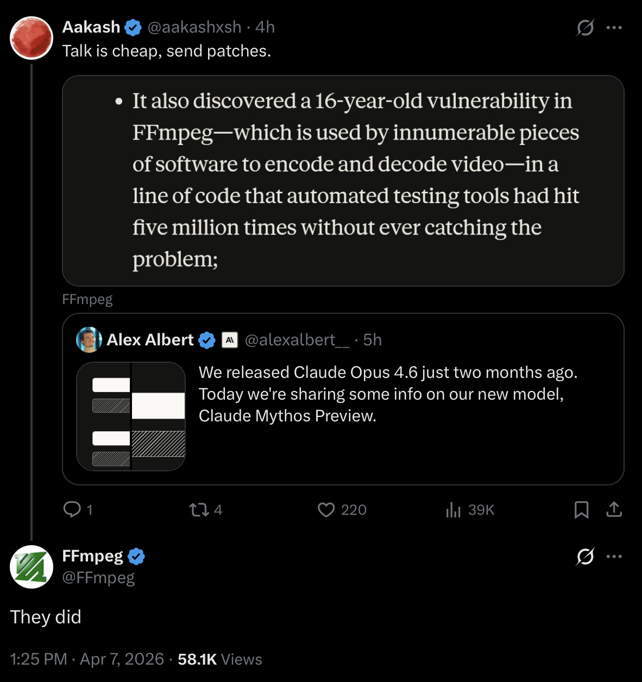Share Aakash's tweet using the share icon
The image size is (642, 682).
[x=614, y=509]
